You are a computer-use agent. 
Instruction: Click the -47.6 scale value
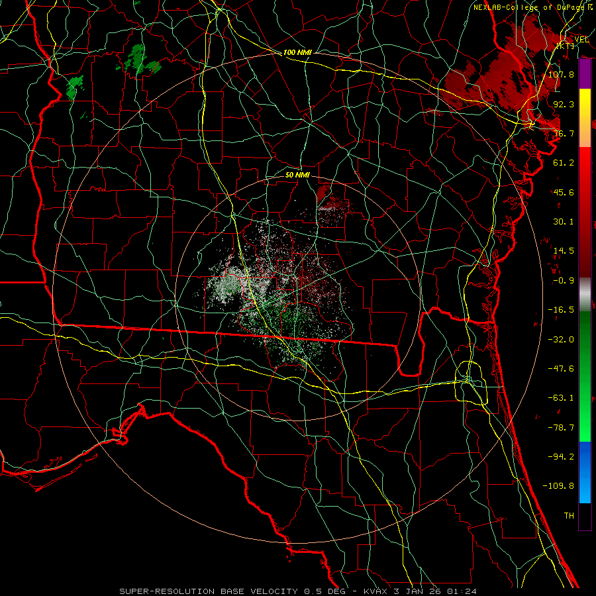[x=561, y=369]
